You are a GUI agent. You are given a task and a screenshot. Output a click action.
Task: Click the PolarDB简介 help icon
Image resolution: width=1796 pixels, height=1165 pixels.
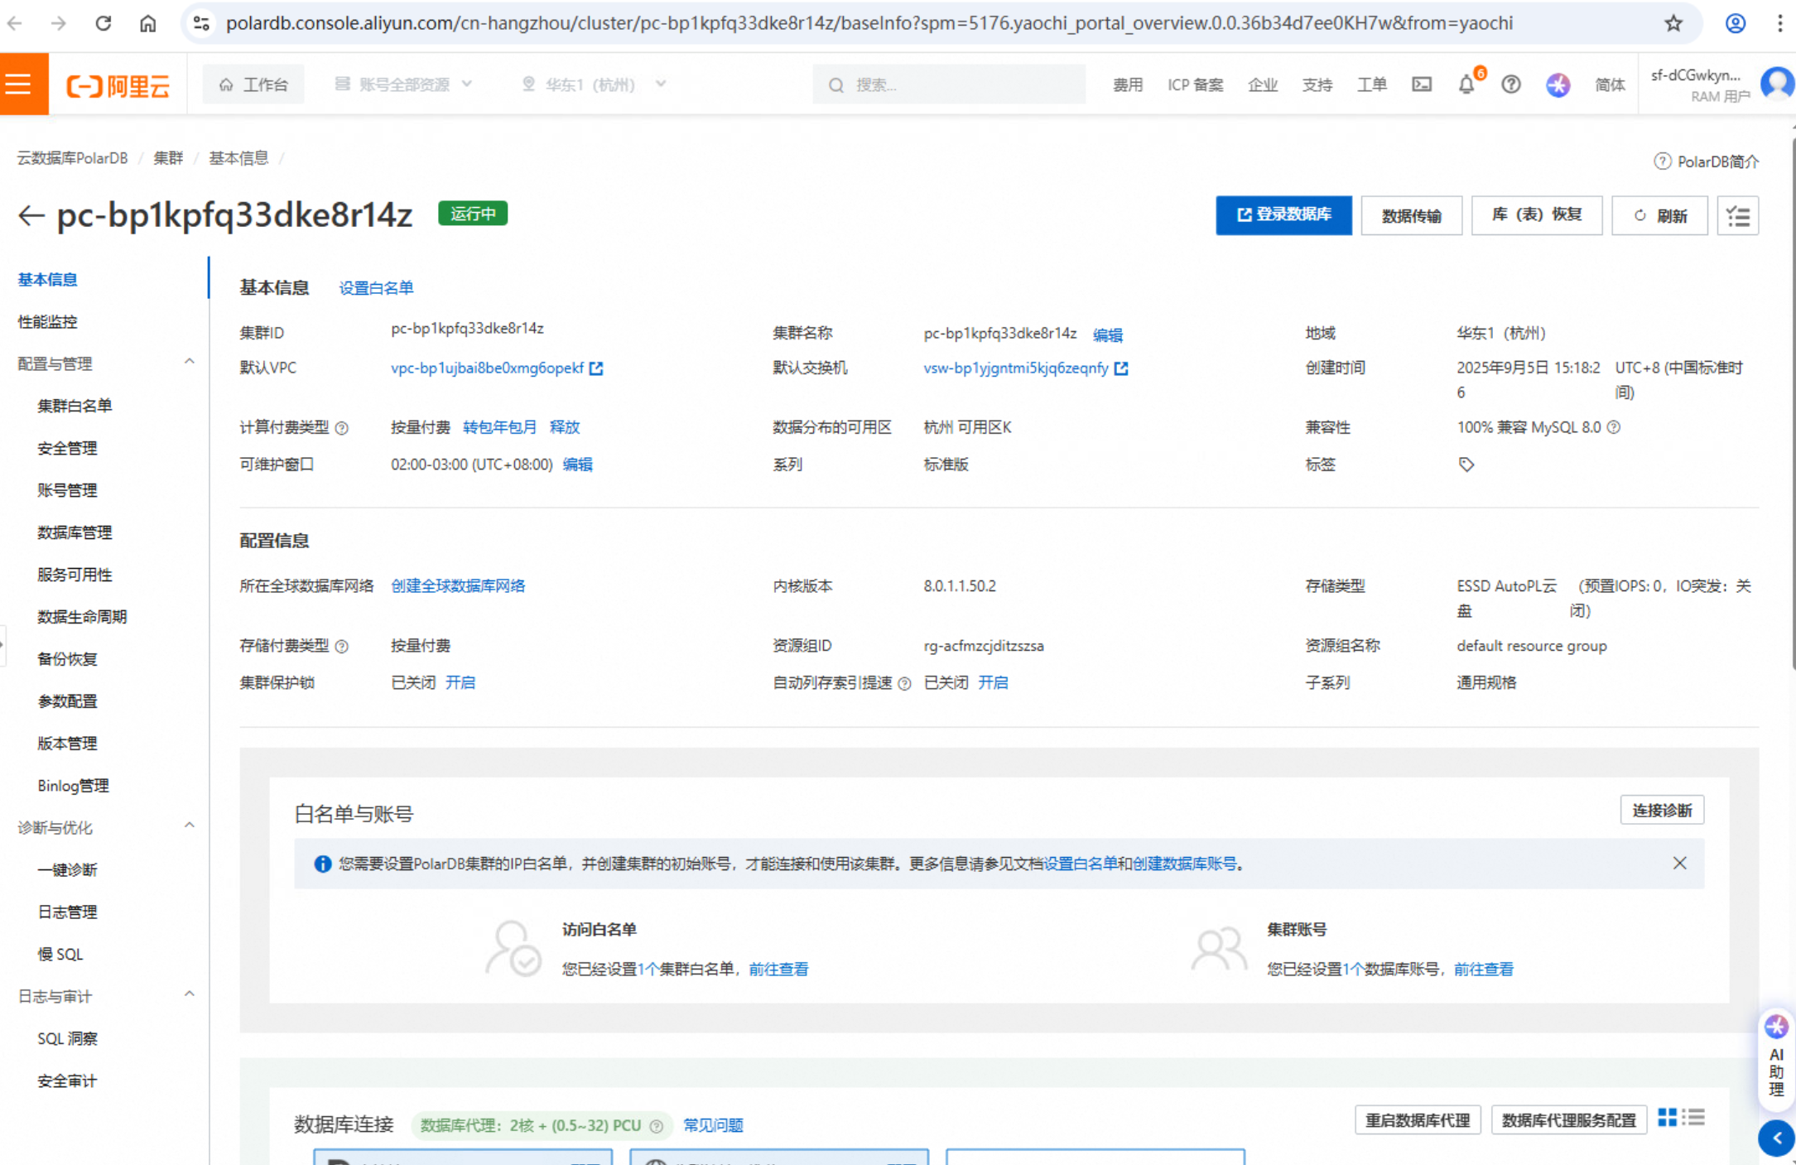coord(1662,161)
